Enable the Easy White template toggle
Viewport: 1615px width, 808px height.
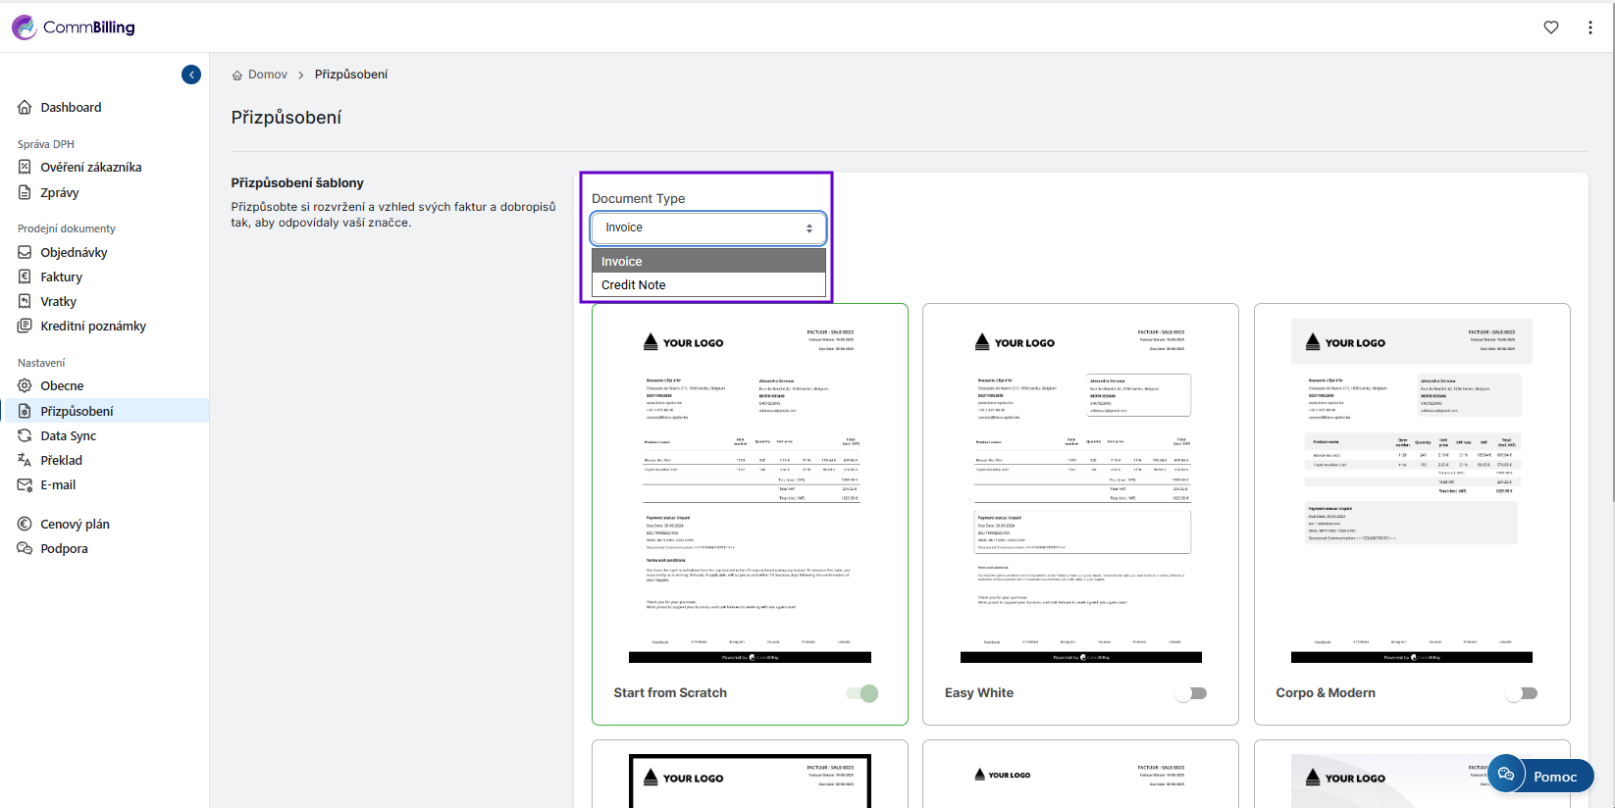(1191, 693)
